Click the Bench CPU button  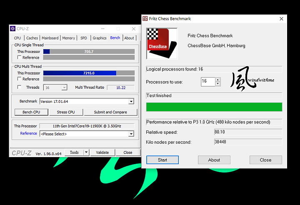(x=31, y=112)
